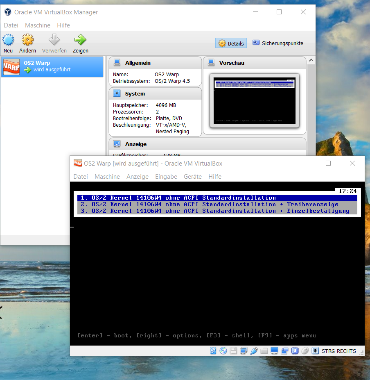Click the STRG-RECHTS host key label
370x380 pixels.
click(x=338, y=351)
